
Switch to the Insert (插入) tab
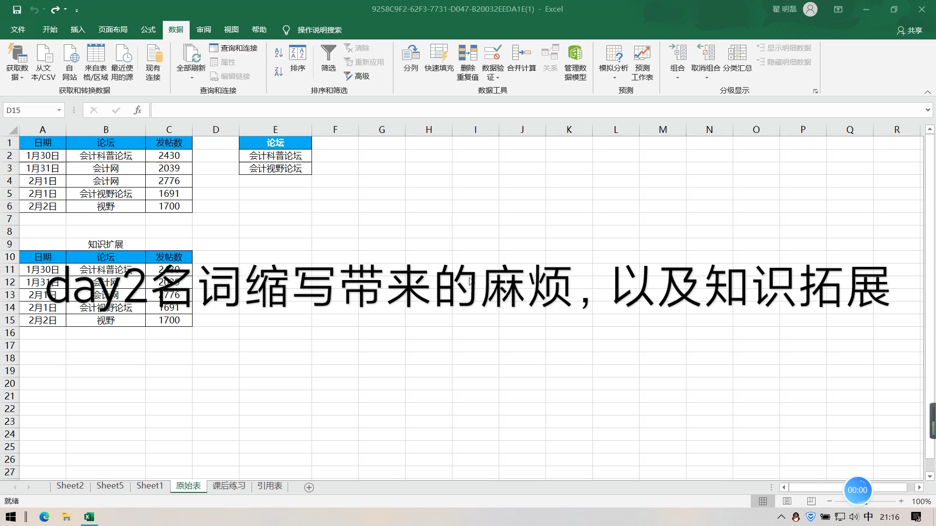pyautogui.click(x=78, y=30)
